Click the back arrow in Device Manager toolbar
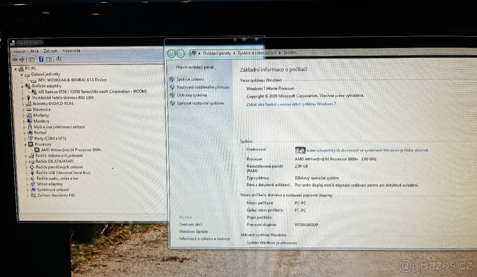 point(14,59)
